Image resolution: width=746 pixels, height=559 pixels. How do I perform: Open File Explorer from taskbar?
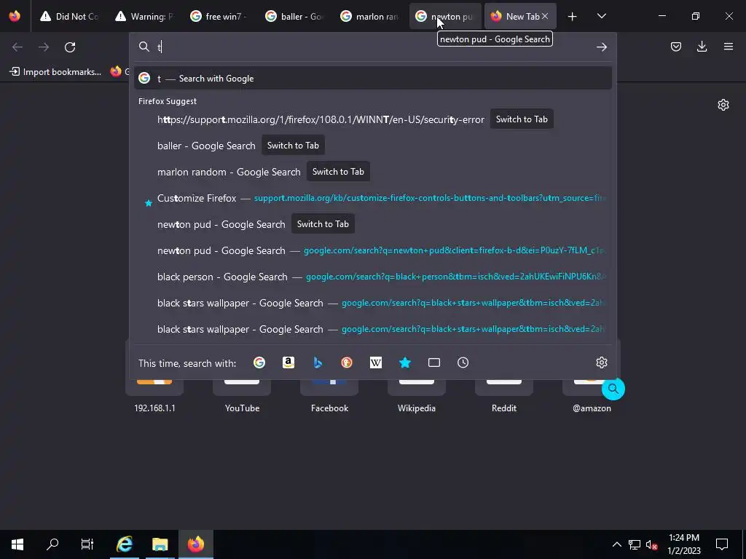click(x=160, y=544)
